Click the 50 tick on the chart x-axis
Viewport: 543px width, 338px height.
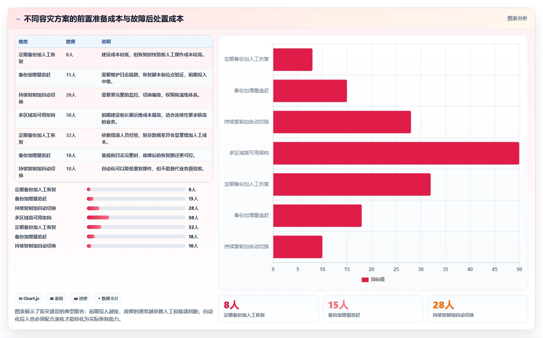pos(519,269)
